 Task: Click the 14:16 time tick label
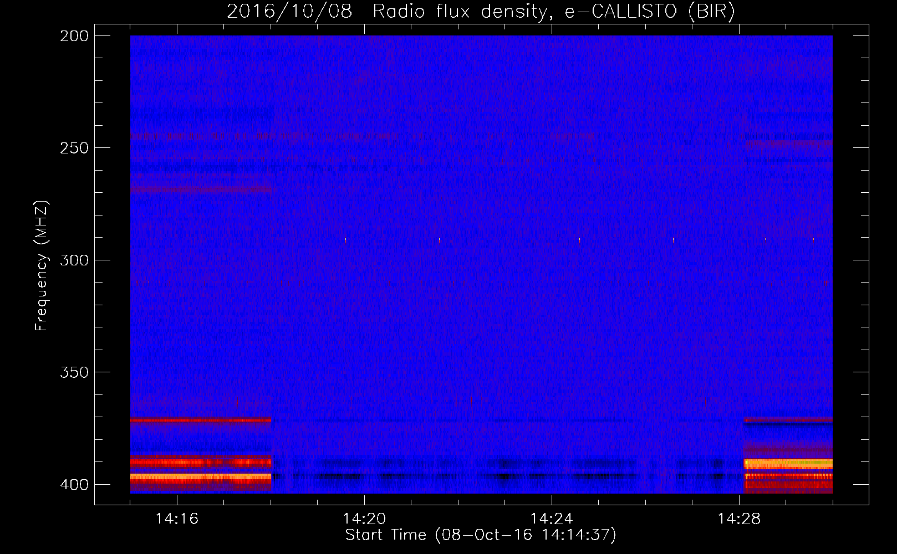pos(177,519)
